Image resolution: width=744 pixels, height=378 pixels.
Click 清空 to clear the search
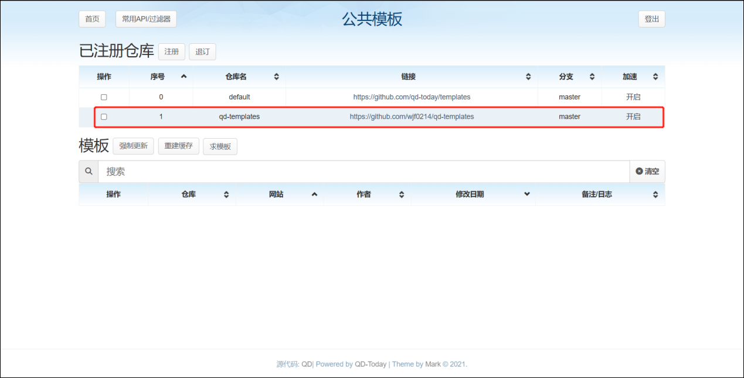click(x=647, y=171)
